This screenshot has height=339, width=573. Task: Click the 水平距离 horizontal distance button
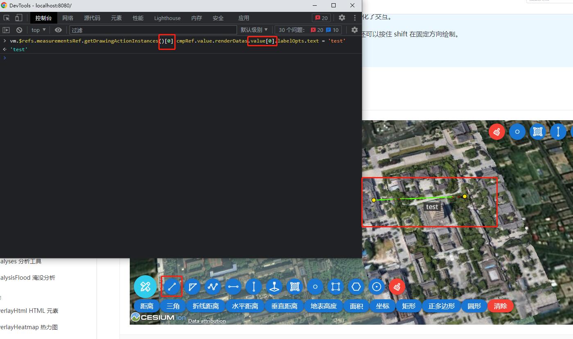click(x=245, y=306)
